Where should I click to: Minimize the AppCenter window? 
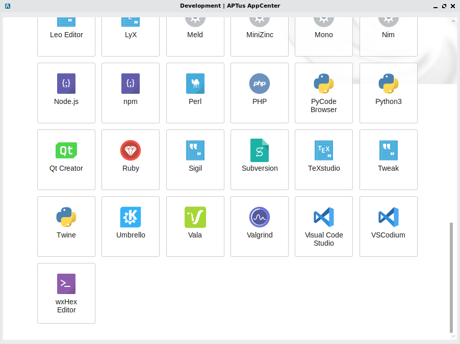coord(436,7)
